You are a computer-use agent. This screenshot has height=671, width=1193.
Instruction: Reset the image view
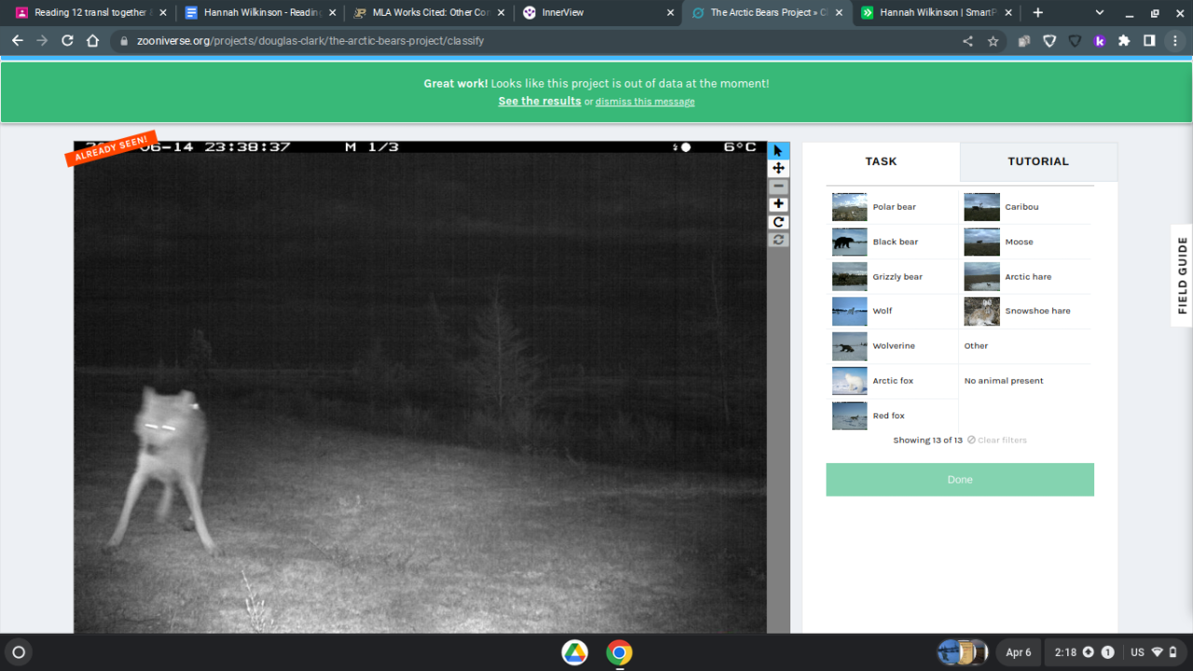[x=778, y=240]
